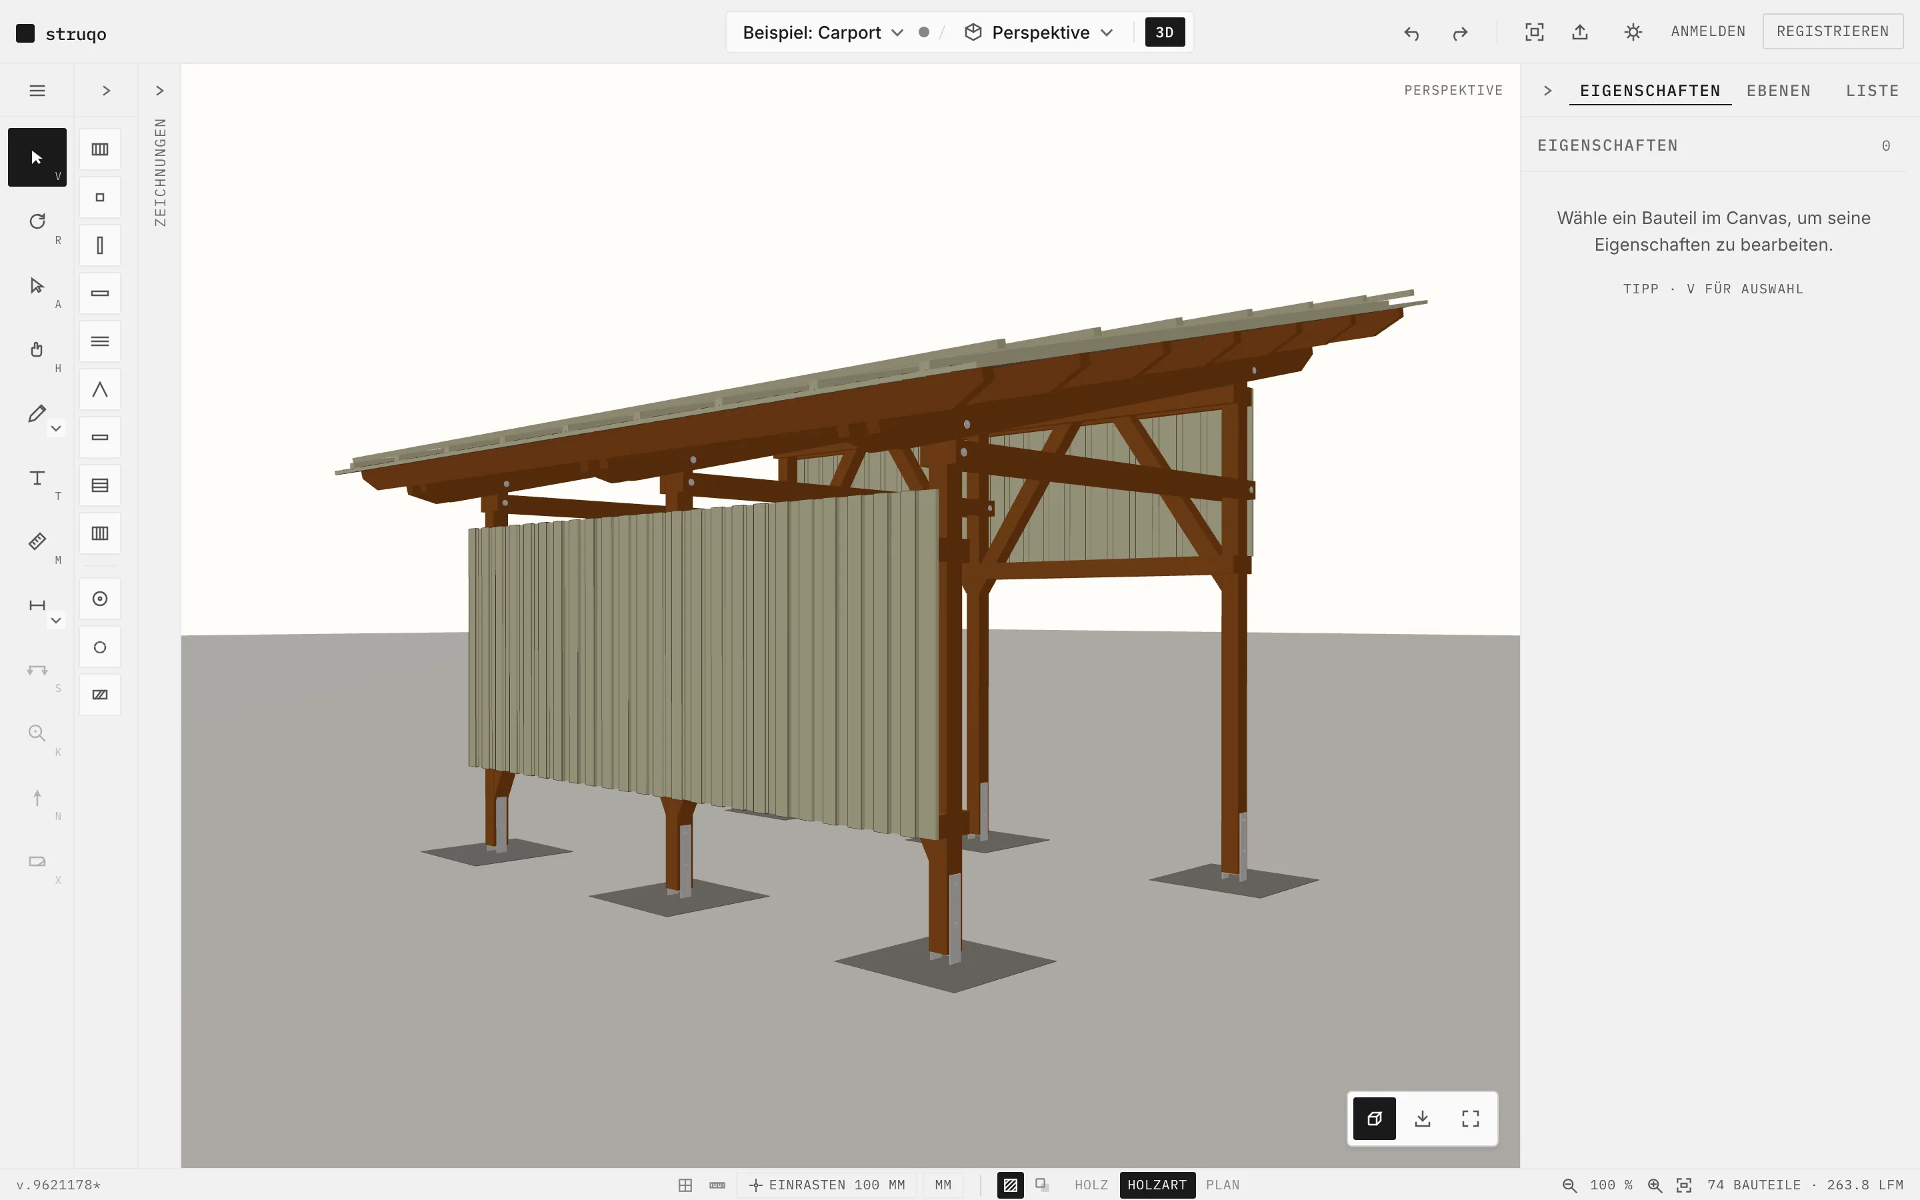Select the dimension line tool
This screenshot has width=1920, height=1200.
click(37, 605)
